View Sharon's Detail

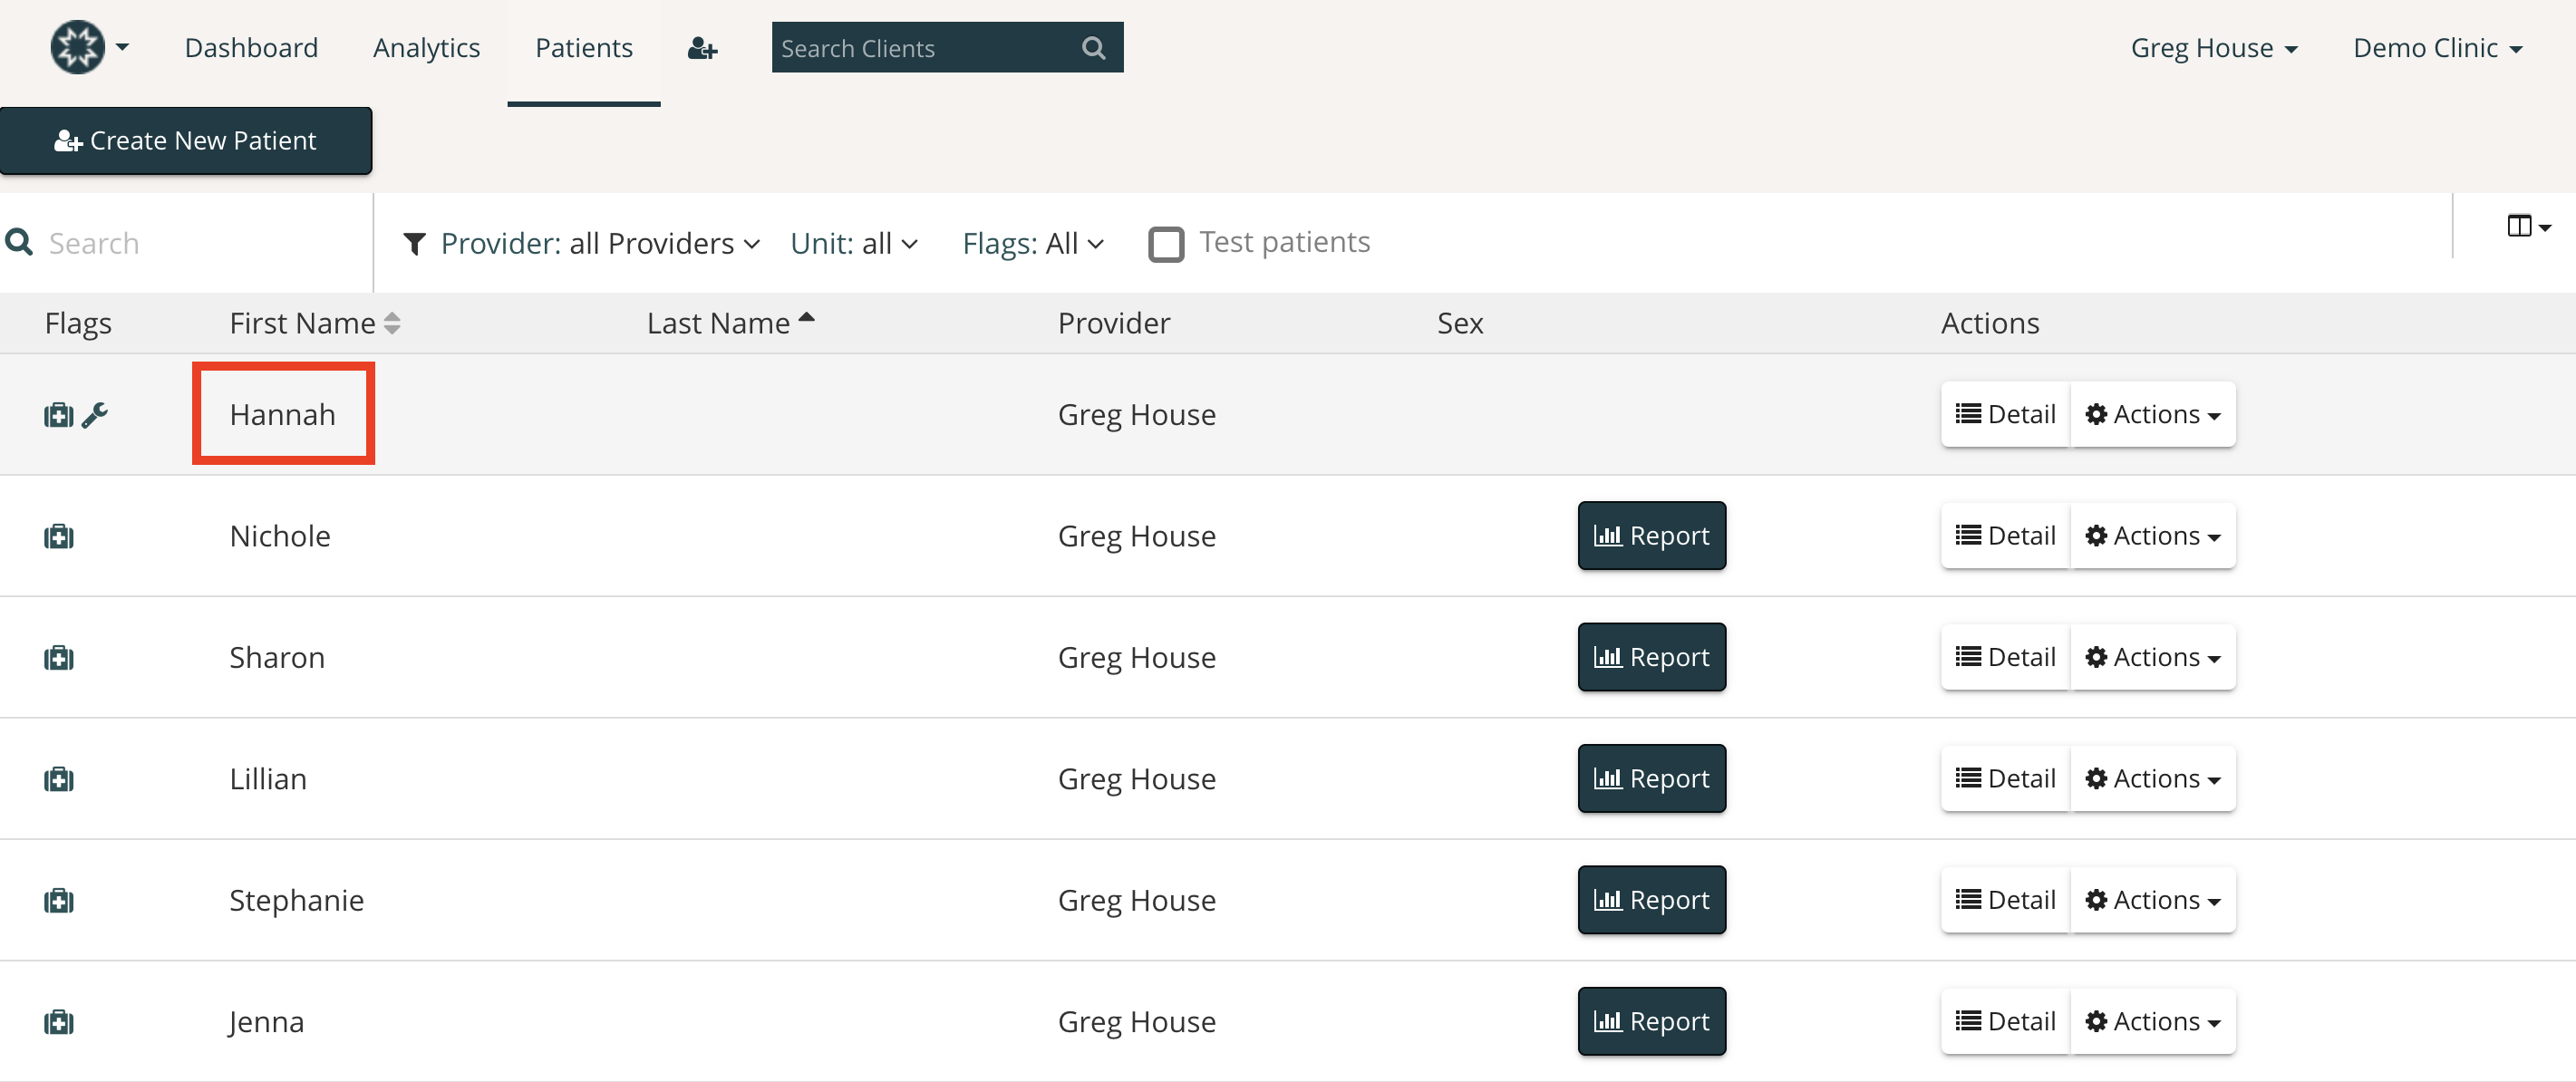[2005, 657]
